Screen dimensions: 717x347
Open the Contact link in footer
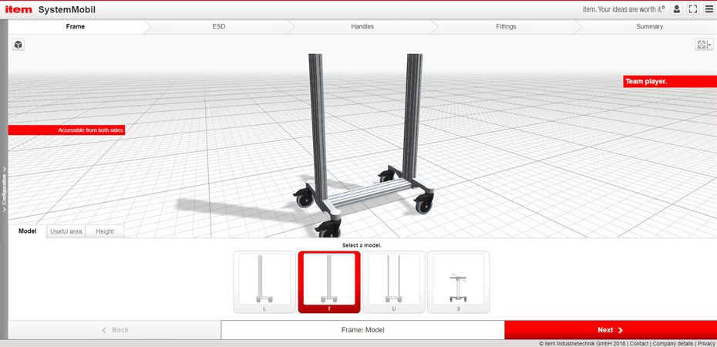click(638, 343)
